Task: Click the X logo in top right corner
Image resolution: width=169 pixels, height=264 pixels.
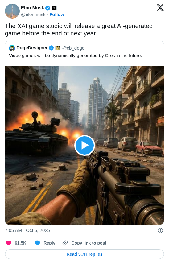Action: (x=160, y=8)
